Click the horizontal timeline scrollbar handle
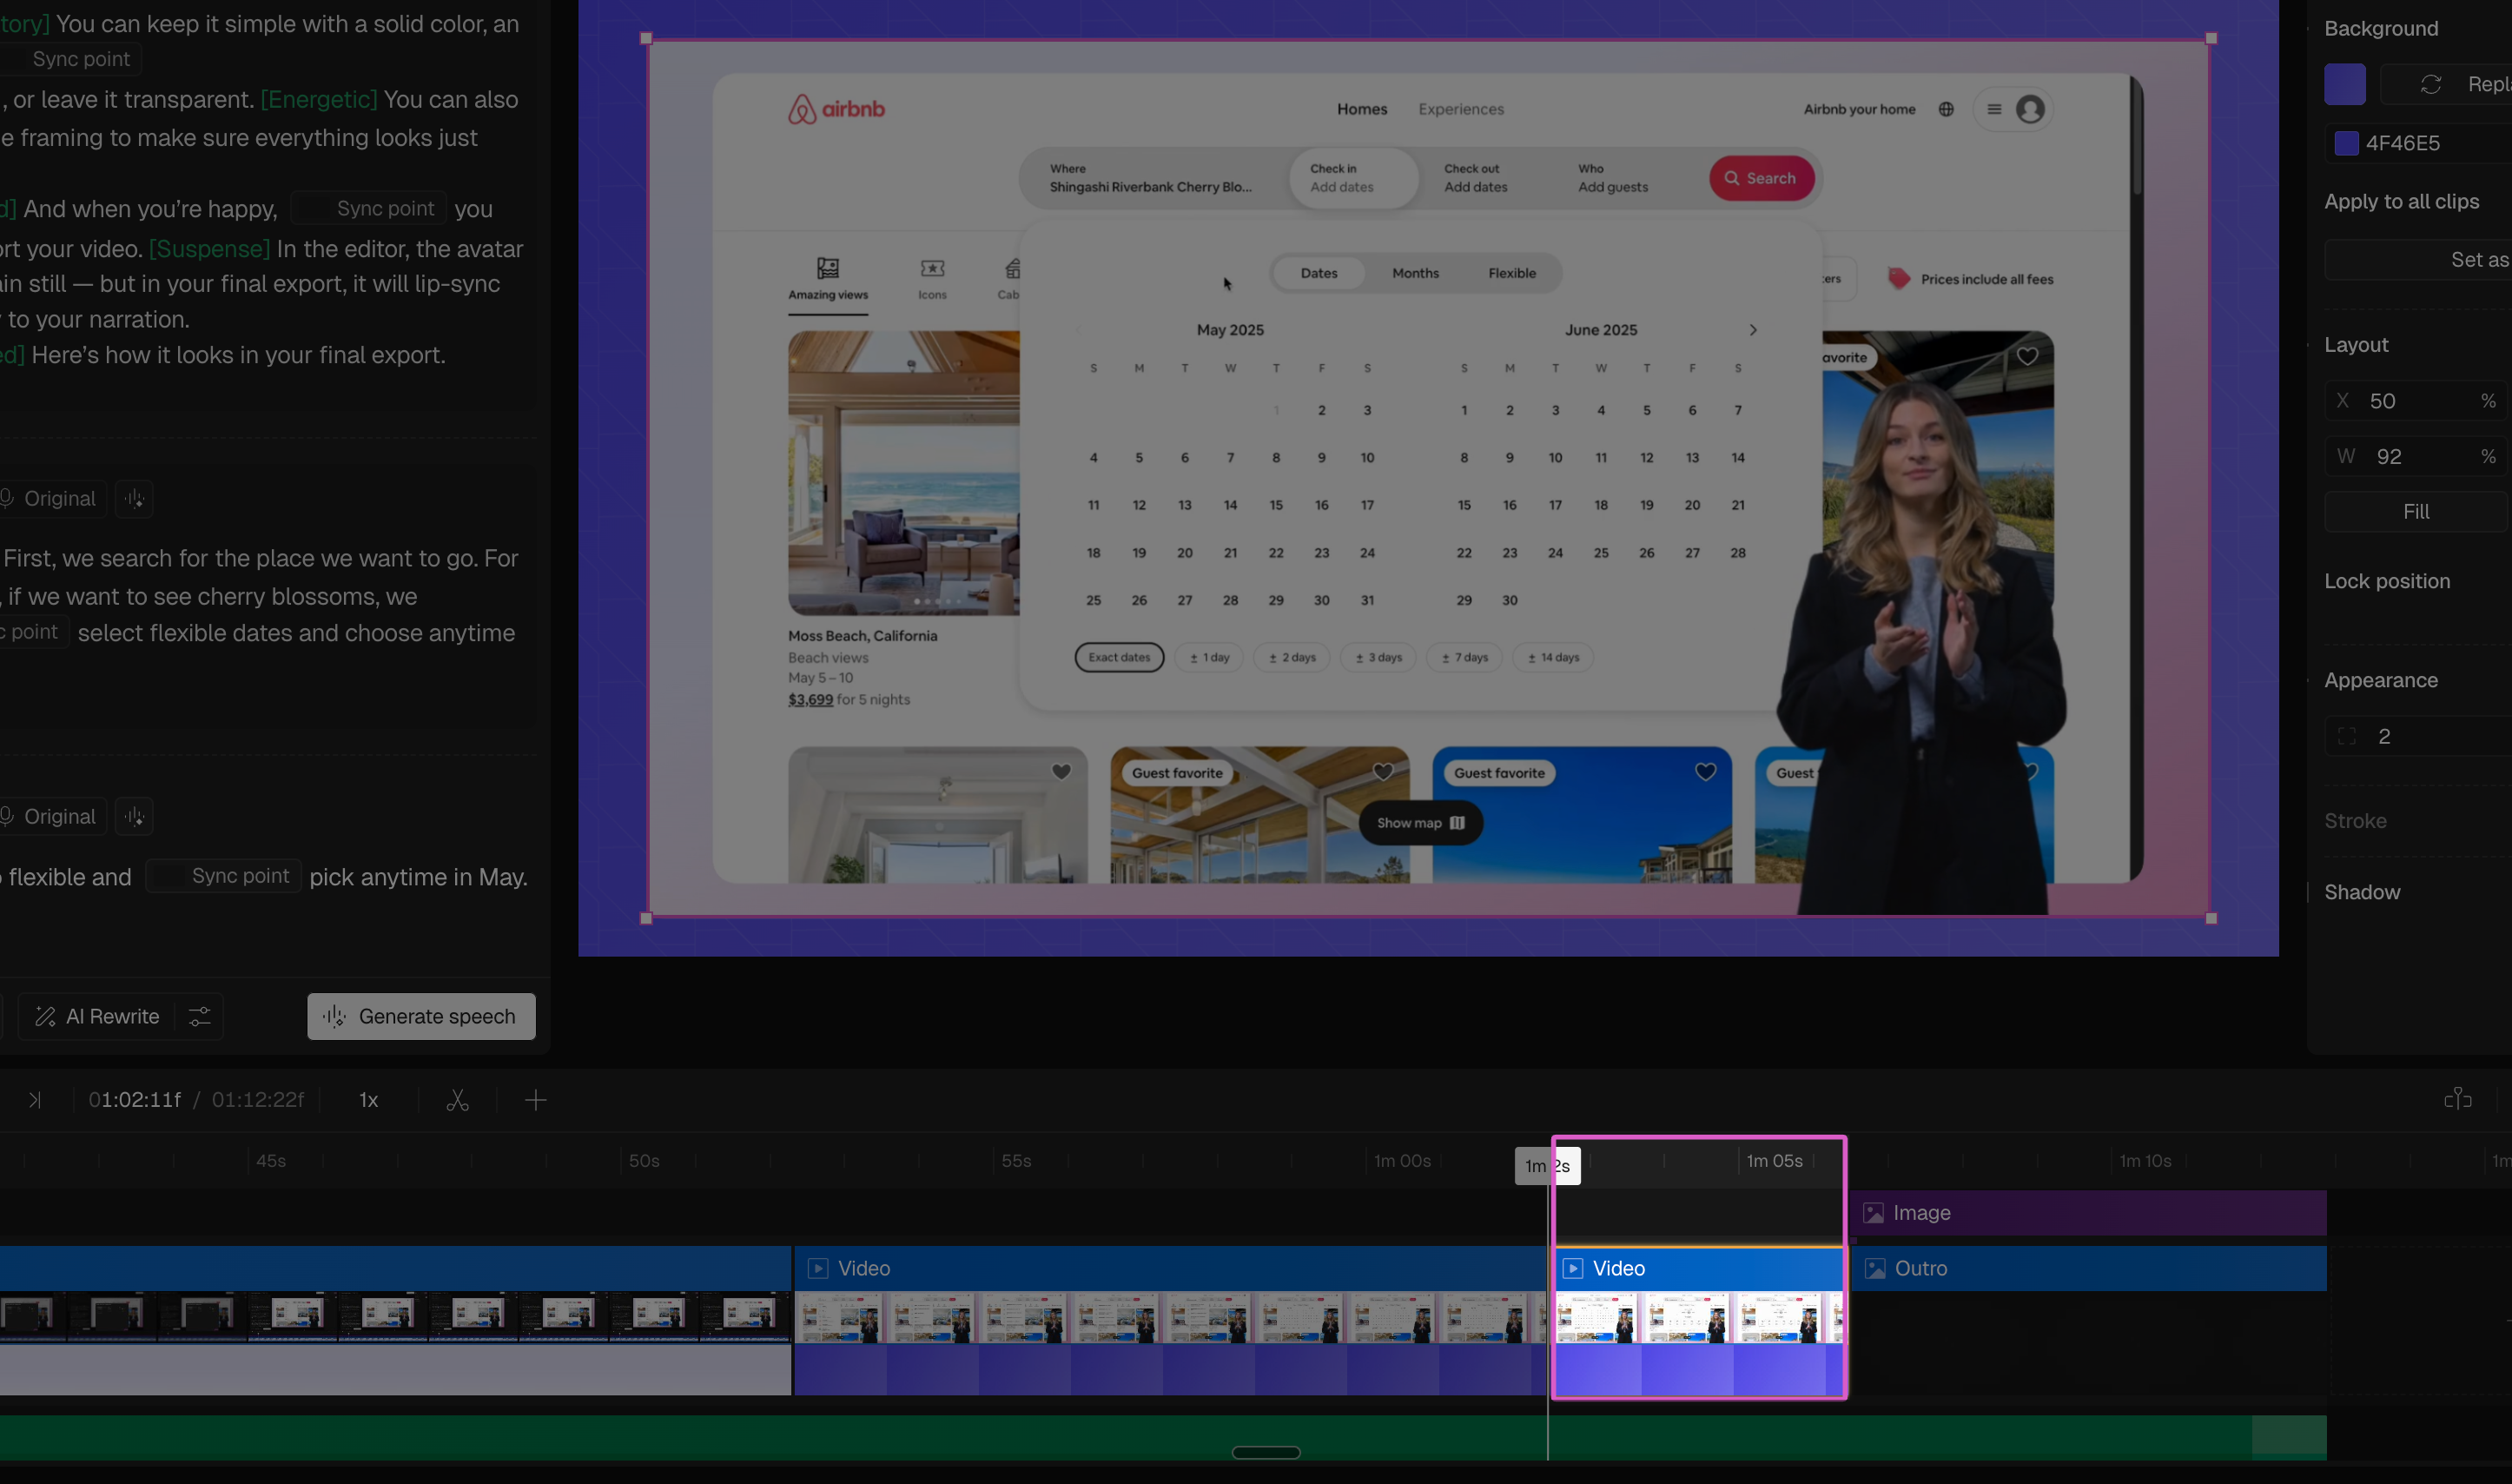2512x1484 pixels. 1266,1452
